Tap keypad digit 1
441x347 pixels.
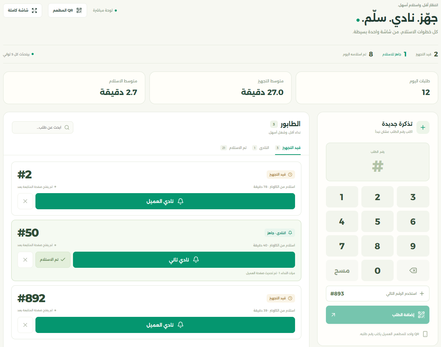342,197
